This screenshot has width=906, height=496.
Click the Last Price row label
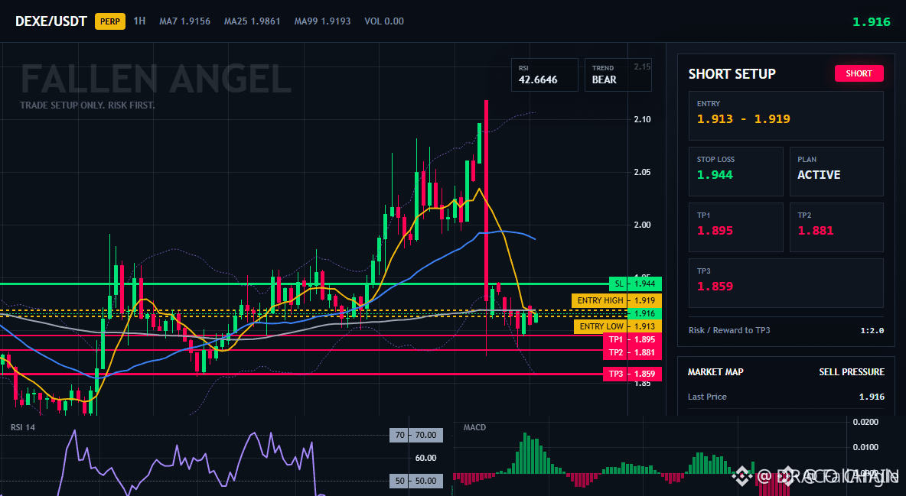click(x=707, y=397)
